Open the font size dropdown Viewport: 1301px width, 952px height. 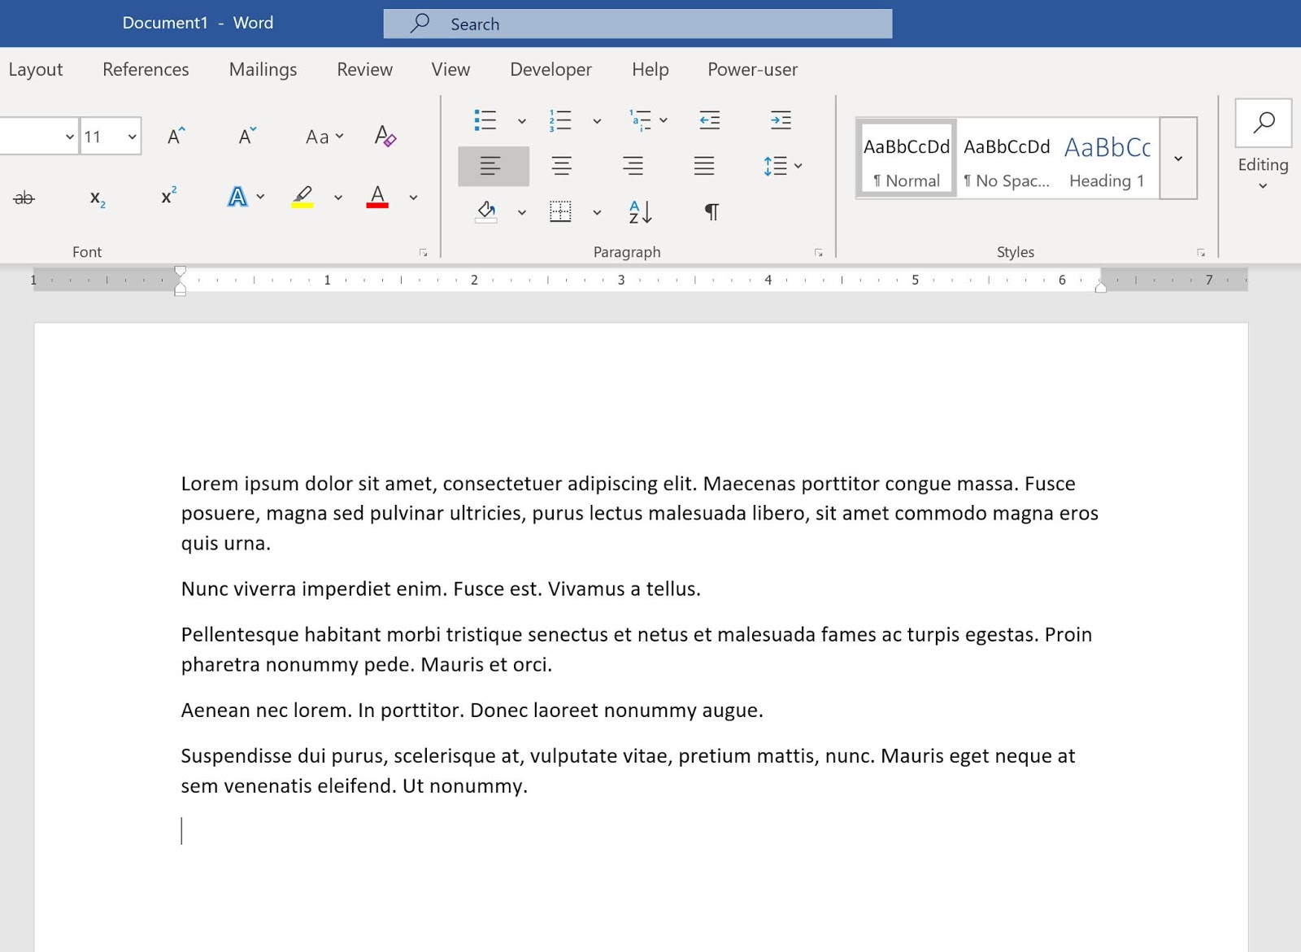(131, 136)
